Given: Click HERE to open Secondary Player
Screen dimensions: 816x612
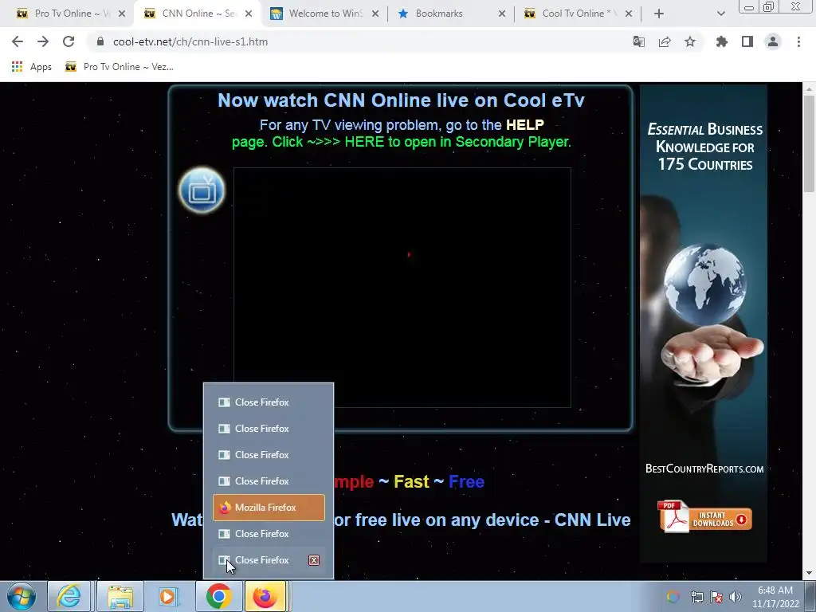Looking at the screenshot, I should 364,142.
